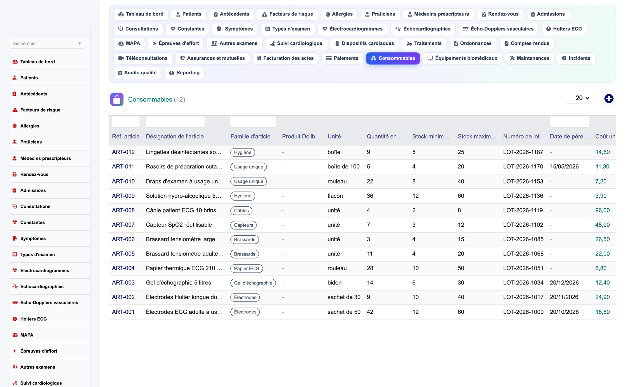Click the Désignation de l'article filter field
627x387 pixels.
tap(175, 122)
